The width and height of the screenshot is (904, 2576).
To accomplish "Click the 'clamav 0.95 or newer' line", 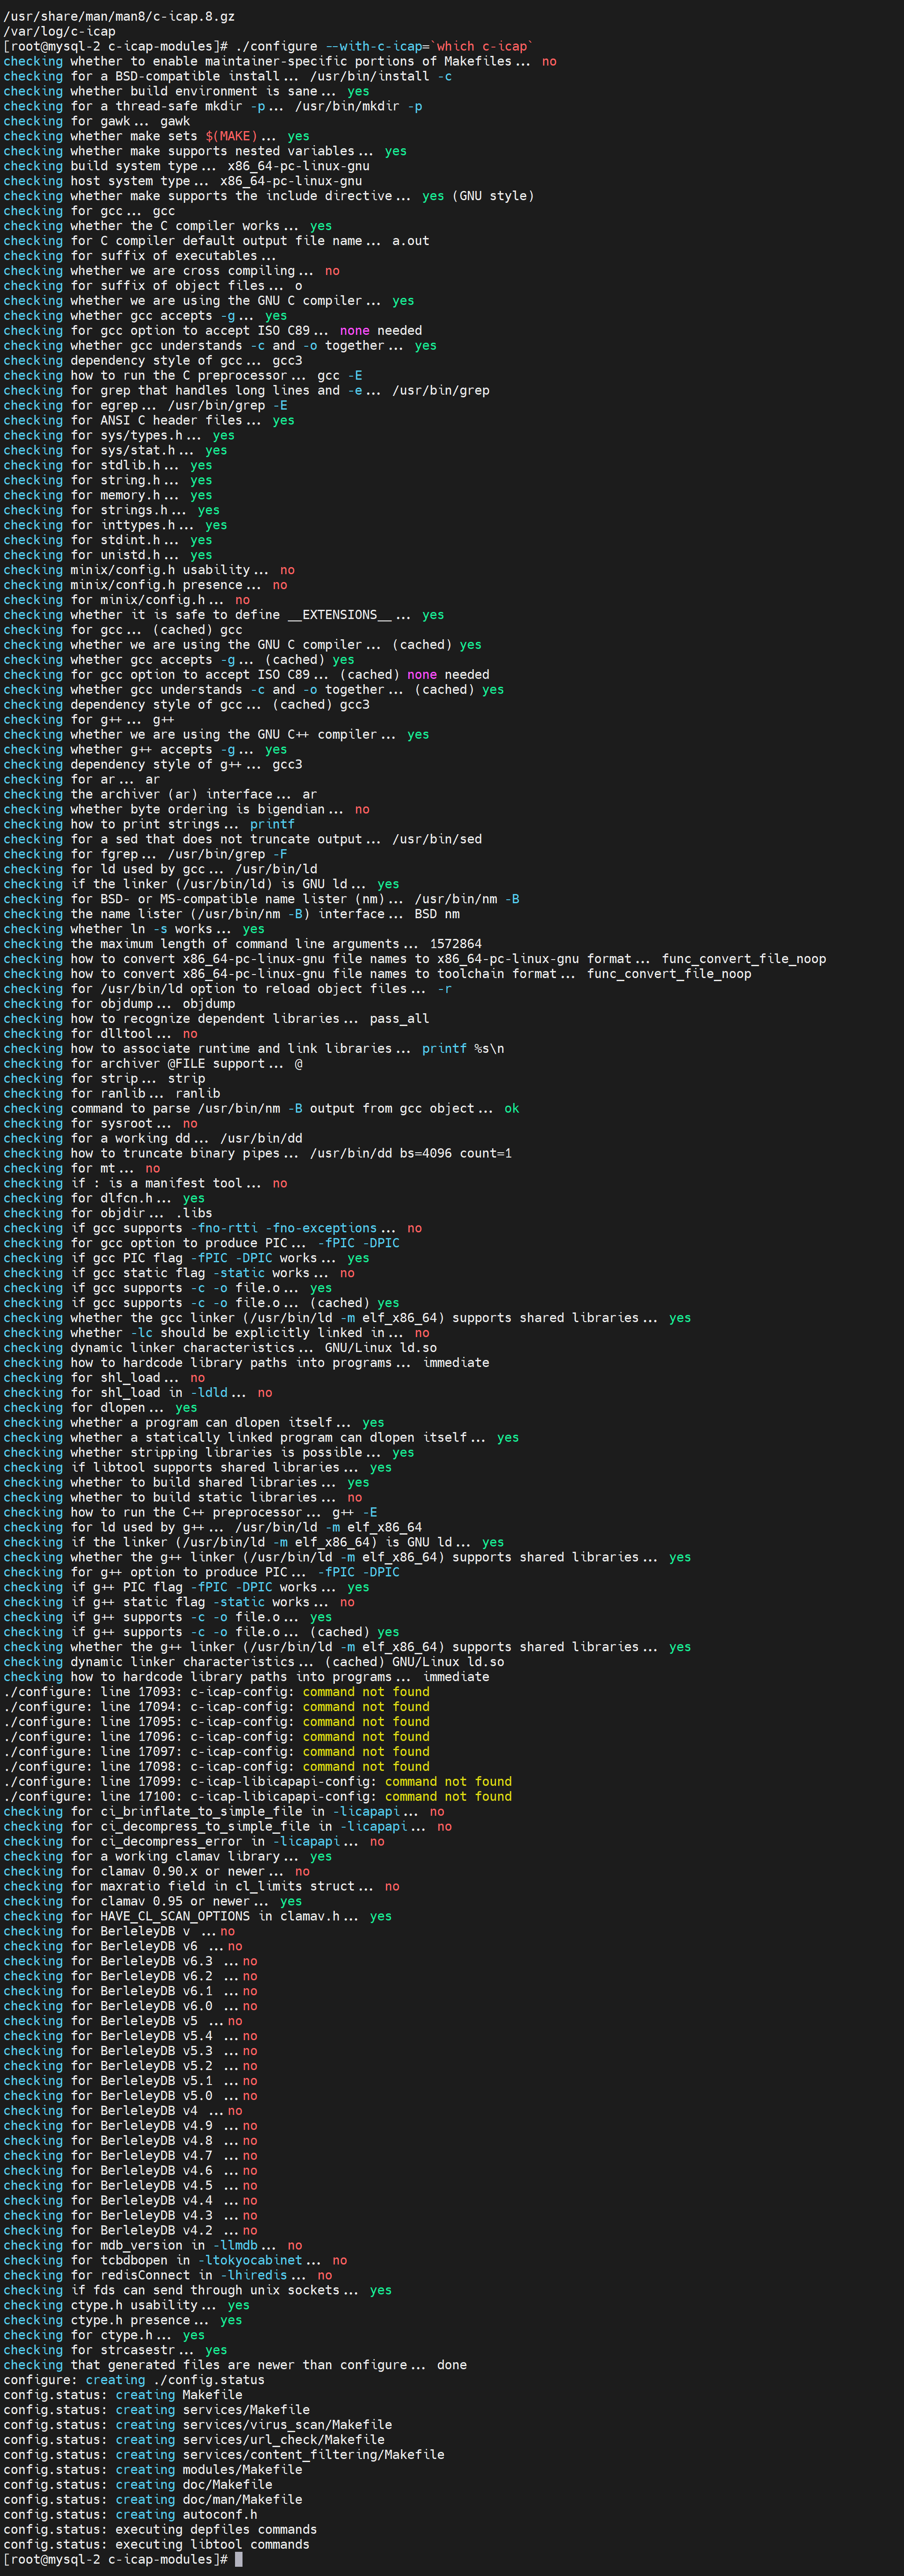I will click(152, 1901).
